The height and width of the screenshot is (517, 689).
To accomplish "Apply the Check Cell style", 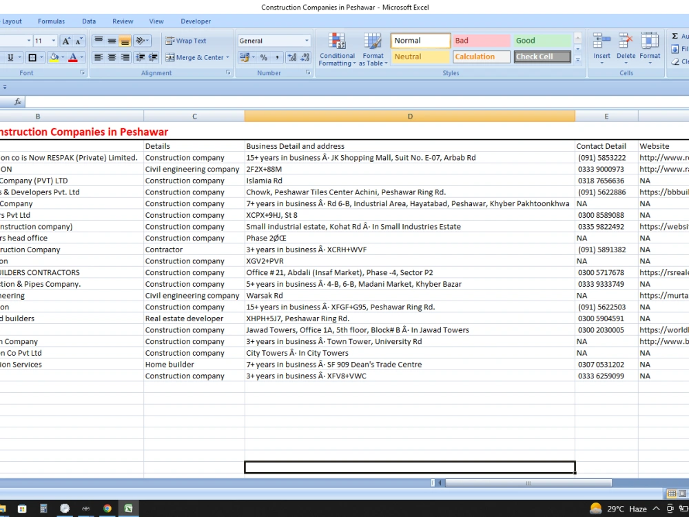I will pos(543,57).
